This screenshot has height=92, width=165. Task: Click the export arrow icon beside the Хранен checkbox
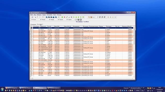pos(76,19)
